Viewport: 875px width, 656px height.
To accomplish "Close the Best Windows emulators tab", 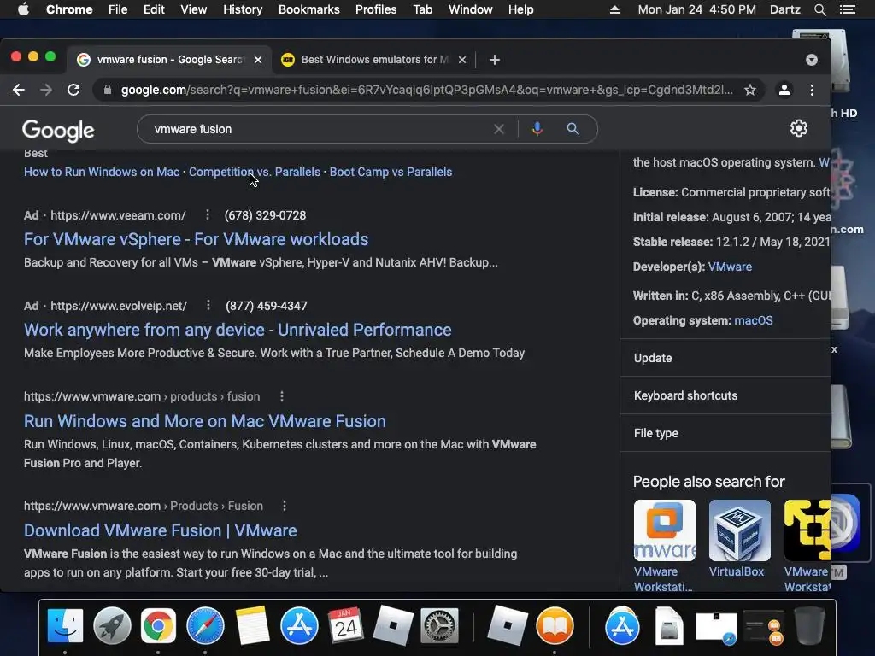I will pos(462,60).
